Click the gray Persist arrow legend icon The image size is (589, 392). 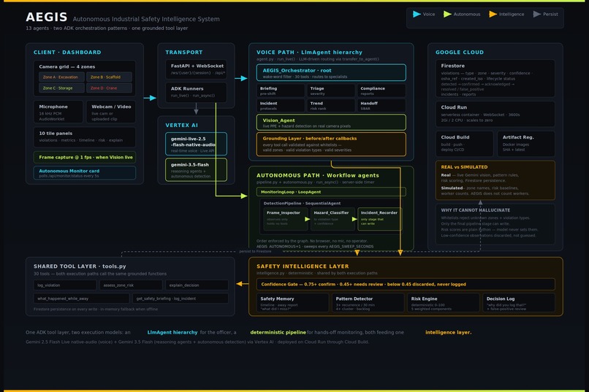(x=537, y=15)
